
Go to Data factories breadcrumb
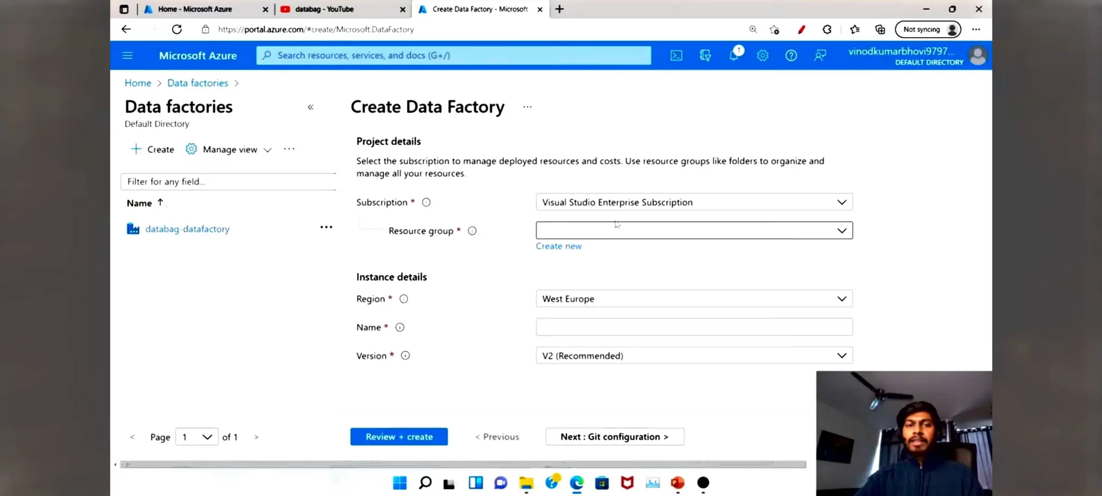pos(197,83)
